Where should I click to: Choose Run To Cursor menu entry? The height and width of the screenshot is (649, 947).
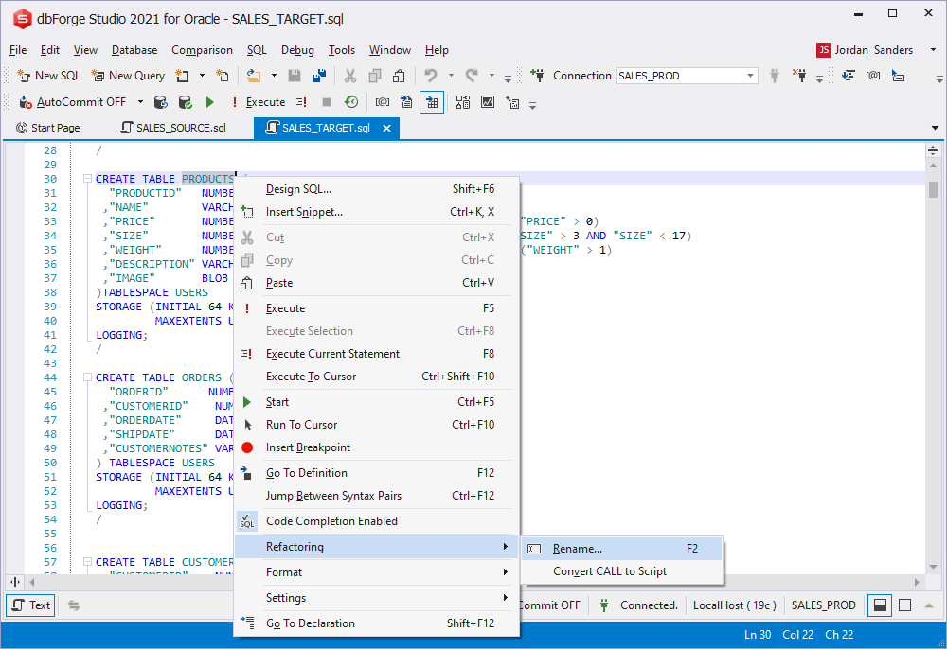[376, 425]
